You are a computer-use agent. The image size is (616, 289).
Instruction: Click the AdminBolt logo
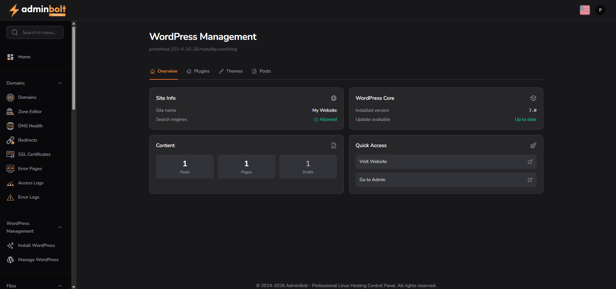[37, 10]
